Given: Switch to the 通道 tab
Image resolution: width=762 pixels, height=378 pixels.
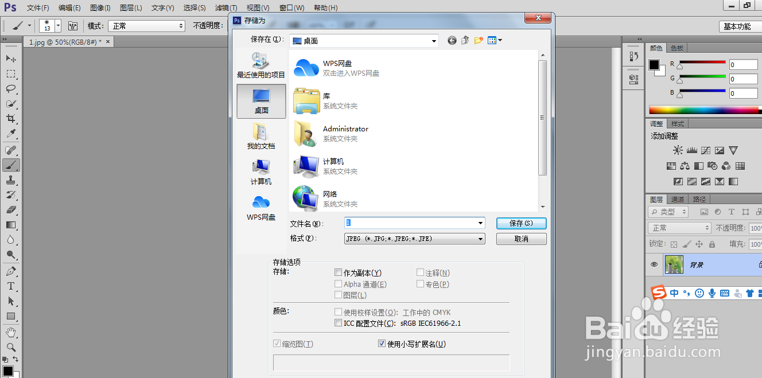Looking at the screenshot, I should [x=677, y=199].
